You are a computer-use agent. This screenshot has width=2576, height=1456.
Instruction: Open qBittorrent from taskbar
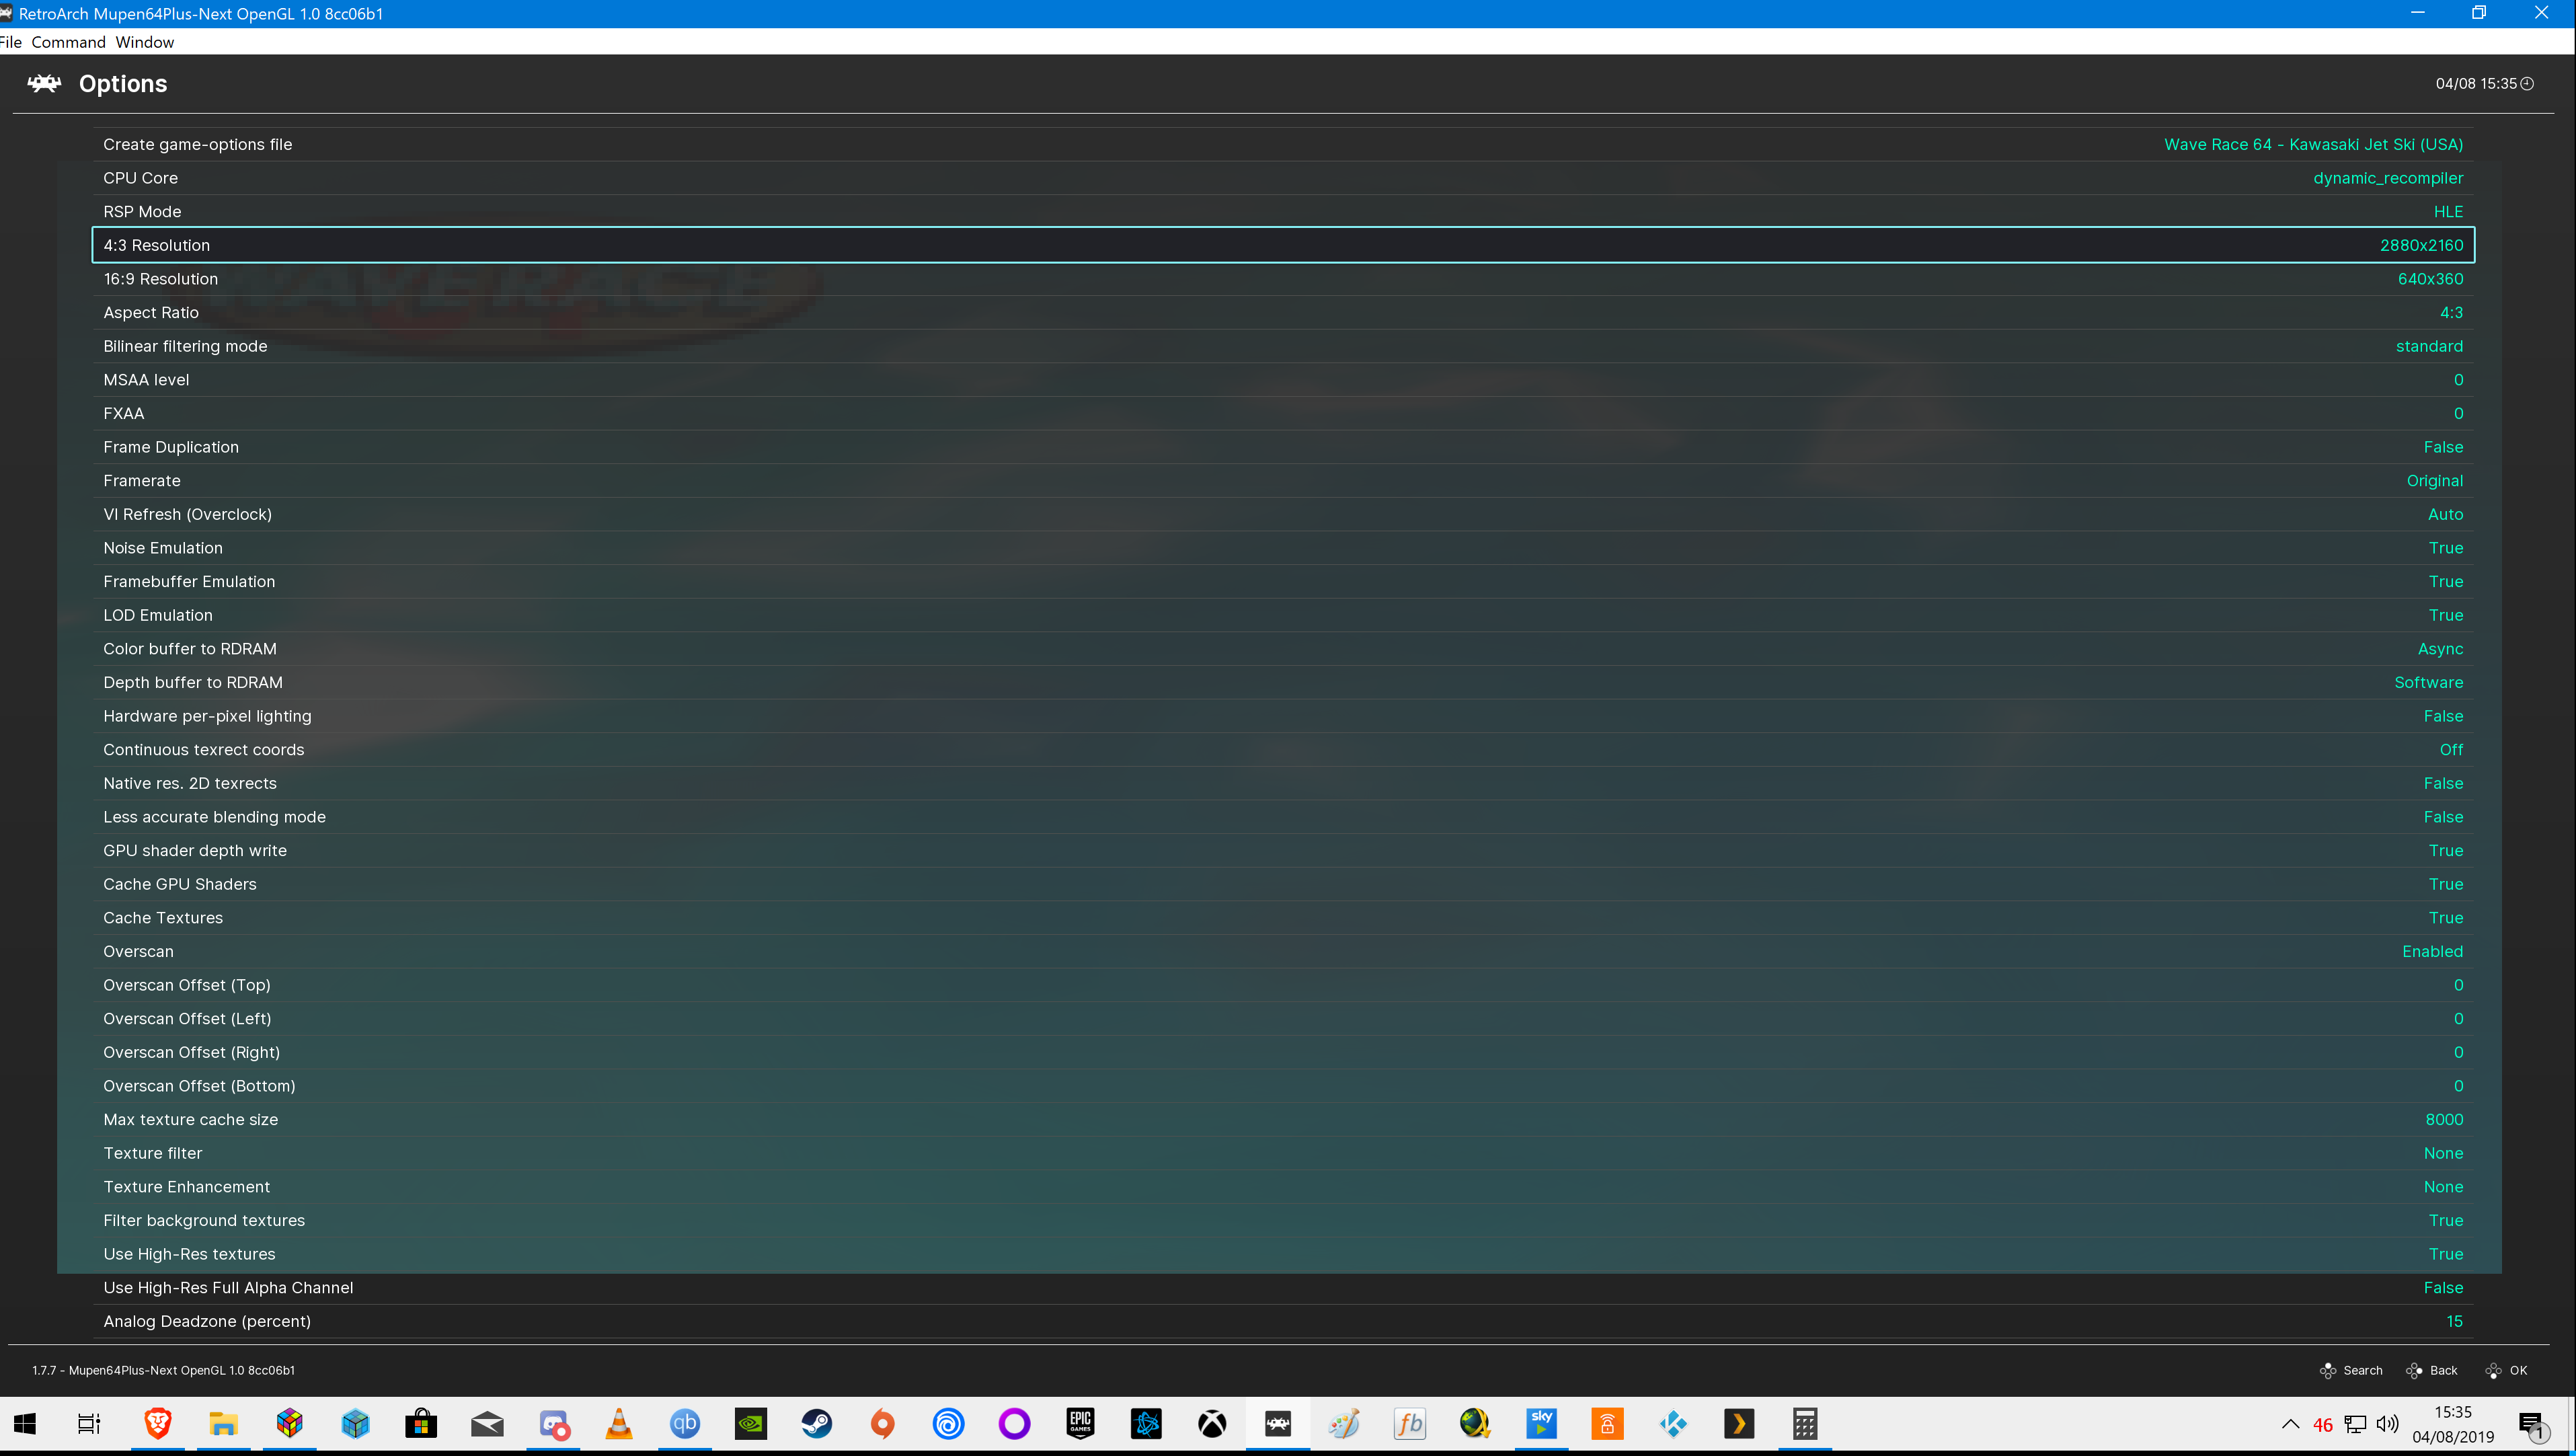pos(685,1424)
